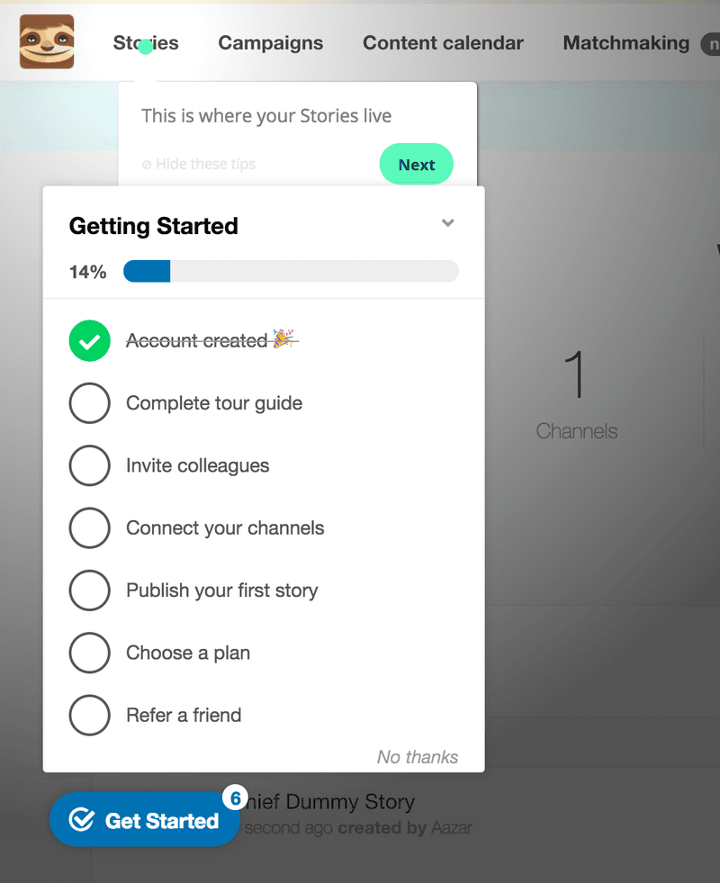Collapse the Getting Started panel chevron

pos(447,223)
